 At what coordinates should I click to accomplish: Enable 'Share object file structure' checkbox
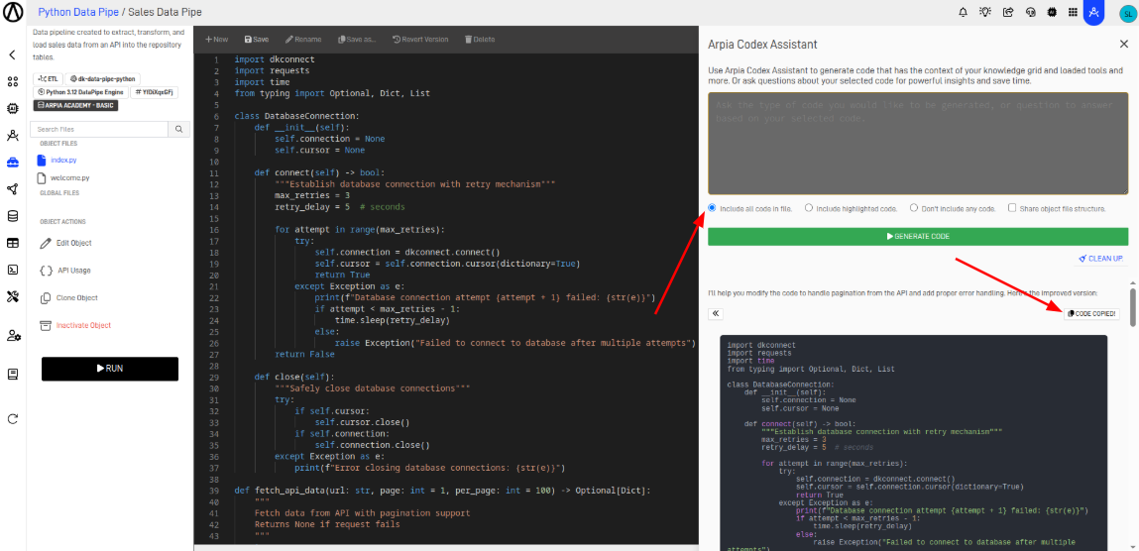(1011, 208)
